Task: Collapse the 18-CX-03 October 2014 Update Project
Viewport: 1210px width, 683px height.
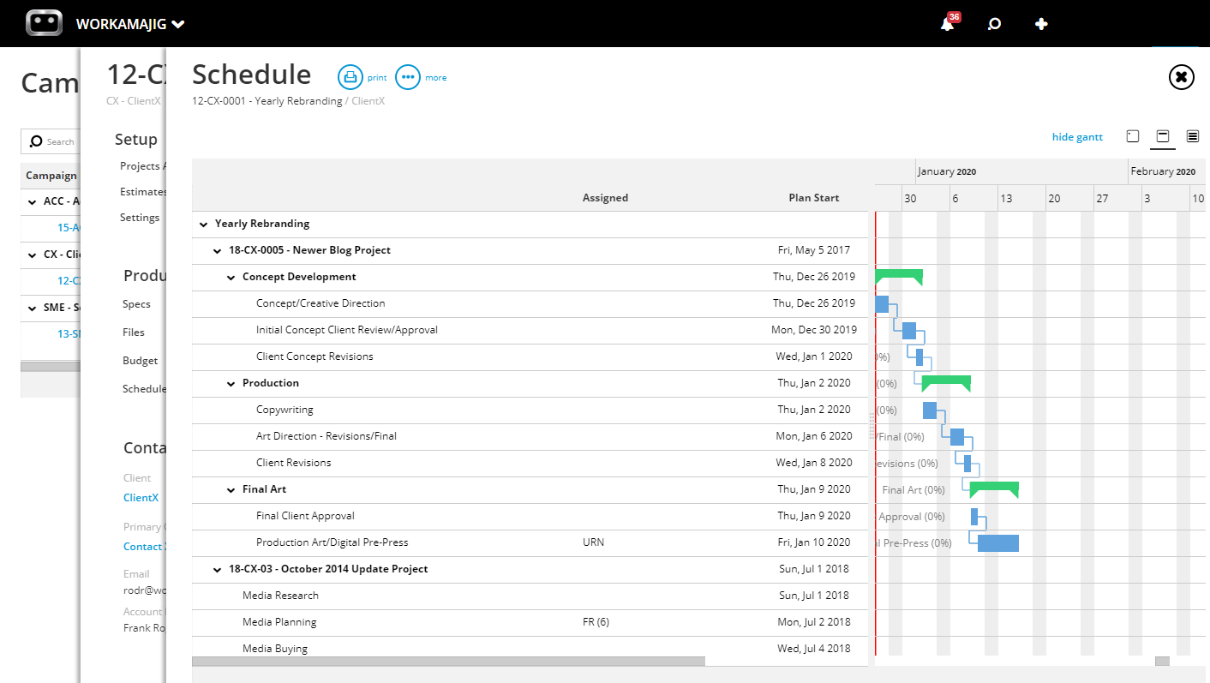Action: click(x=216, y=568)
